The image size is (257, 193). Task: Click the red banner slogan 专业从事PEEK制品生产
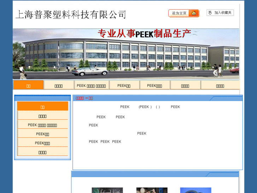(x=144, y=34)
